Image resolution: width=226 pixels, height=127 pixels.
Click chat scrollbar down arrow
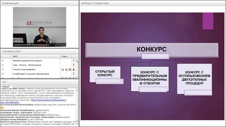pyautogui.click(x=77, y=124)
